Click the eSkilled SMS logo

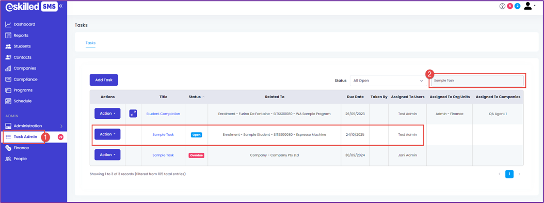click(31, 7)
